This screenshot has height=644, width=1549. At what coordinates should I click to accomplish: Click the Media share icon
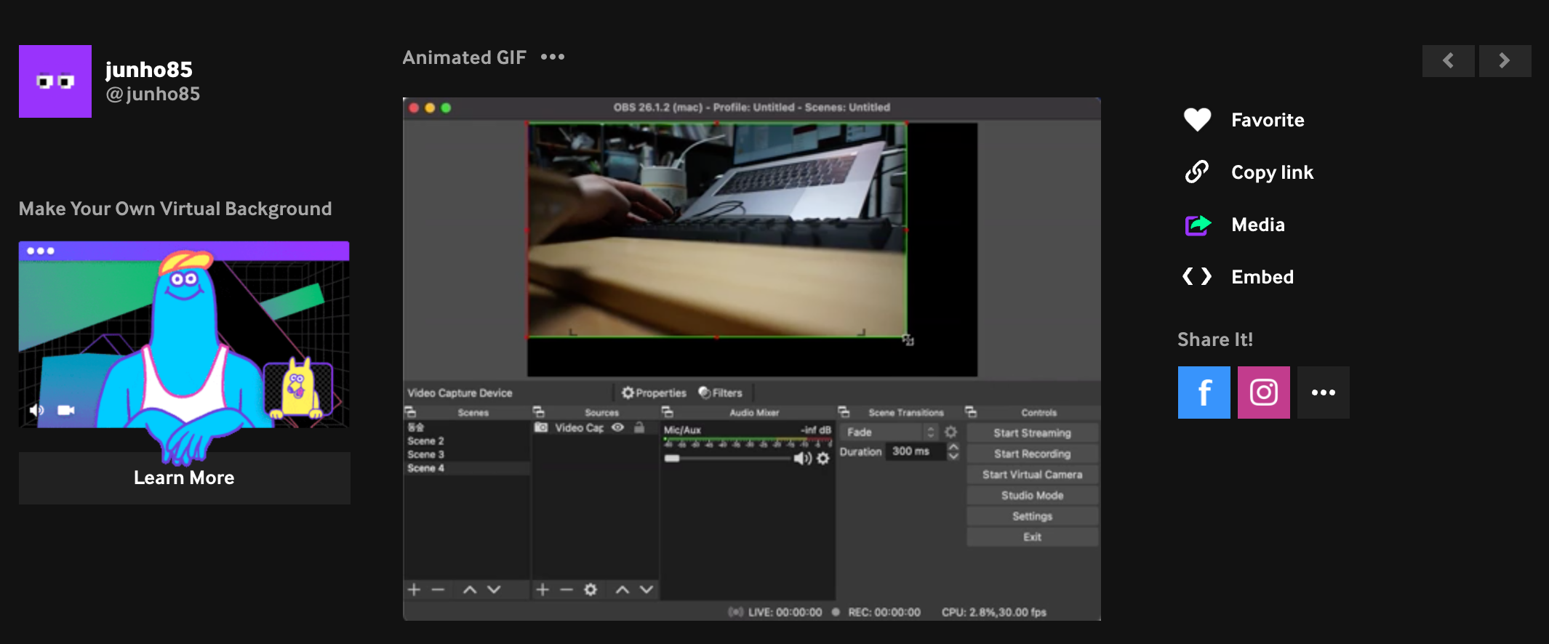[x=1198, y=225]
